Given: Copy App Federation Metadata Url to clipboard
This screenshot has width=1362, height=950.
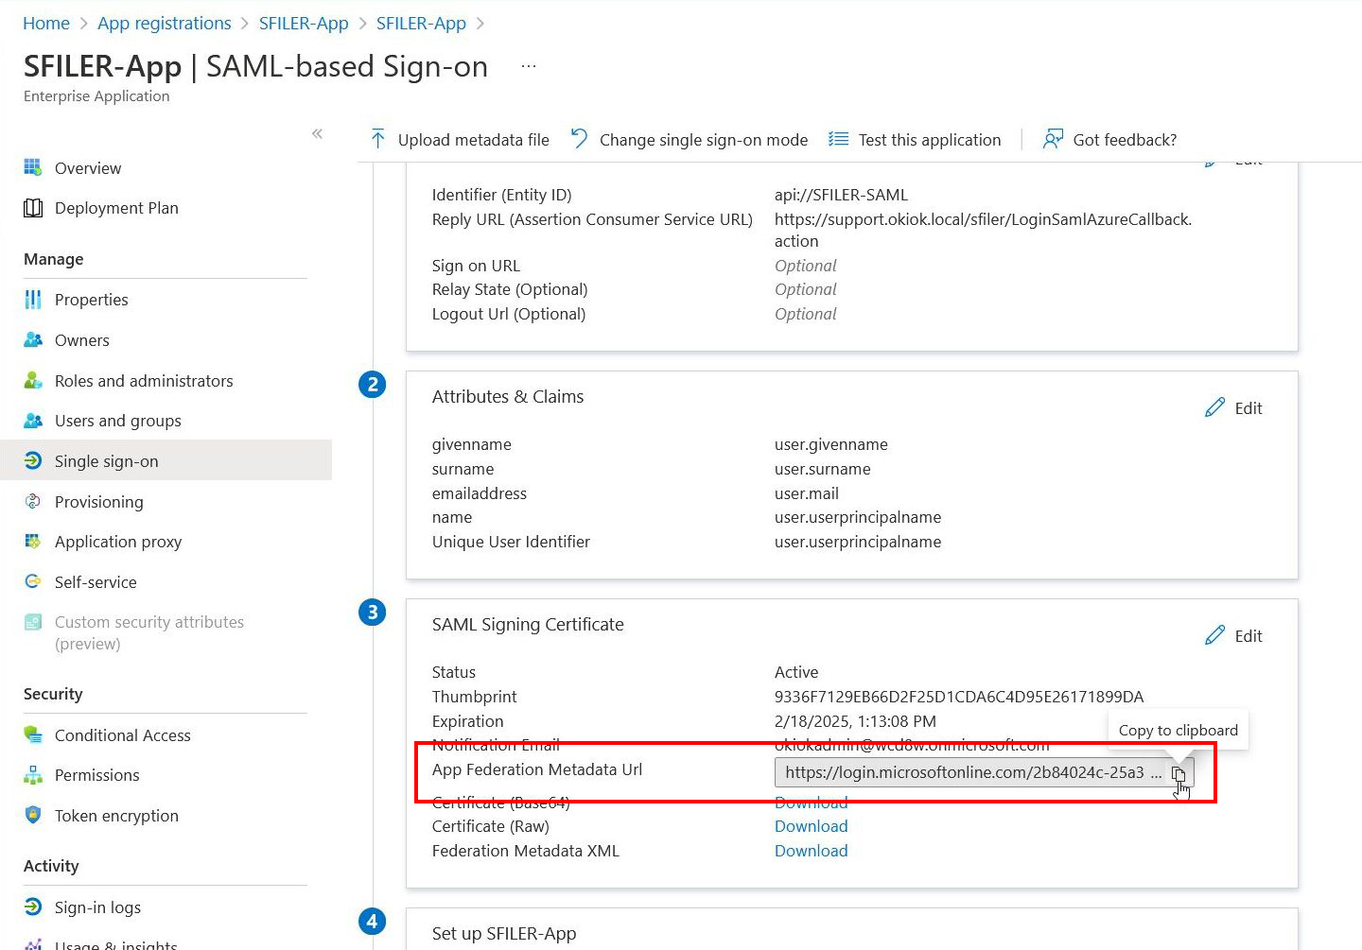Looking at the screenshot, I should (1179, 773).
